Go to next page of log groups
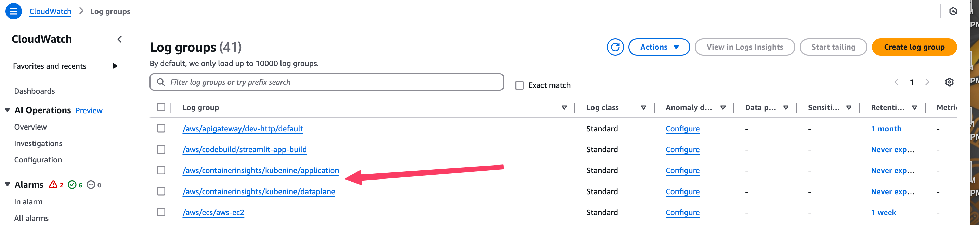The width and height of the screenshot is (979, 225). pyautogui.click(x=927, y=82)
